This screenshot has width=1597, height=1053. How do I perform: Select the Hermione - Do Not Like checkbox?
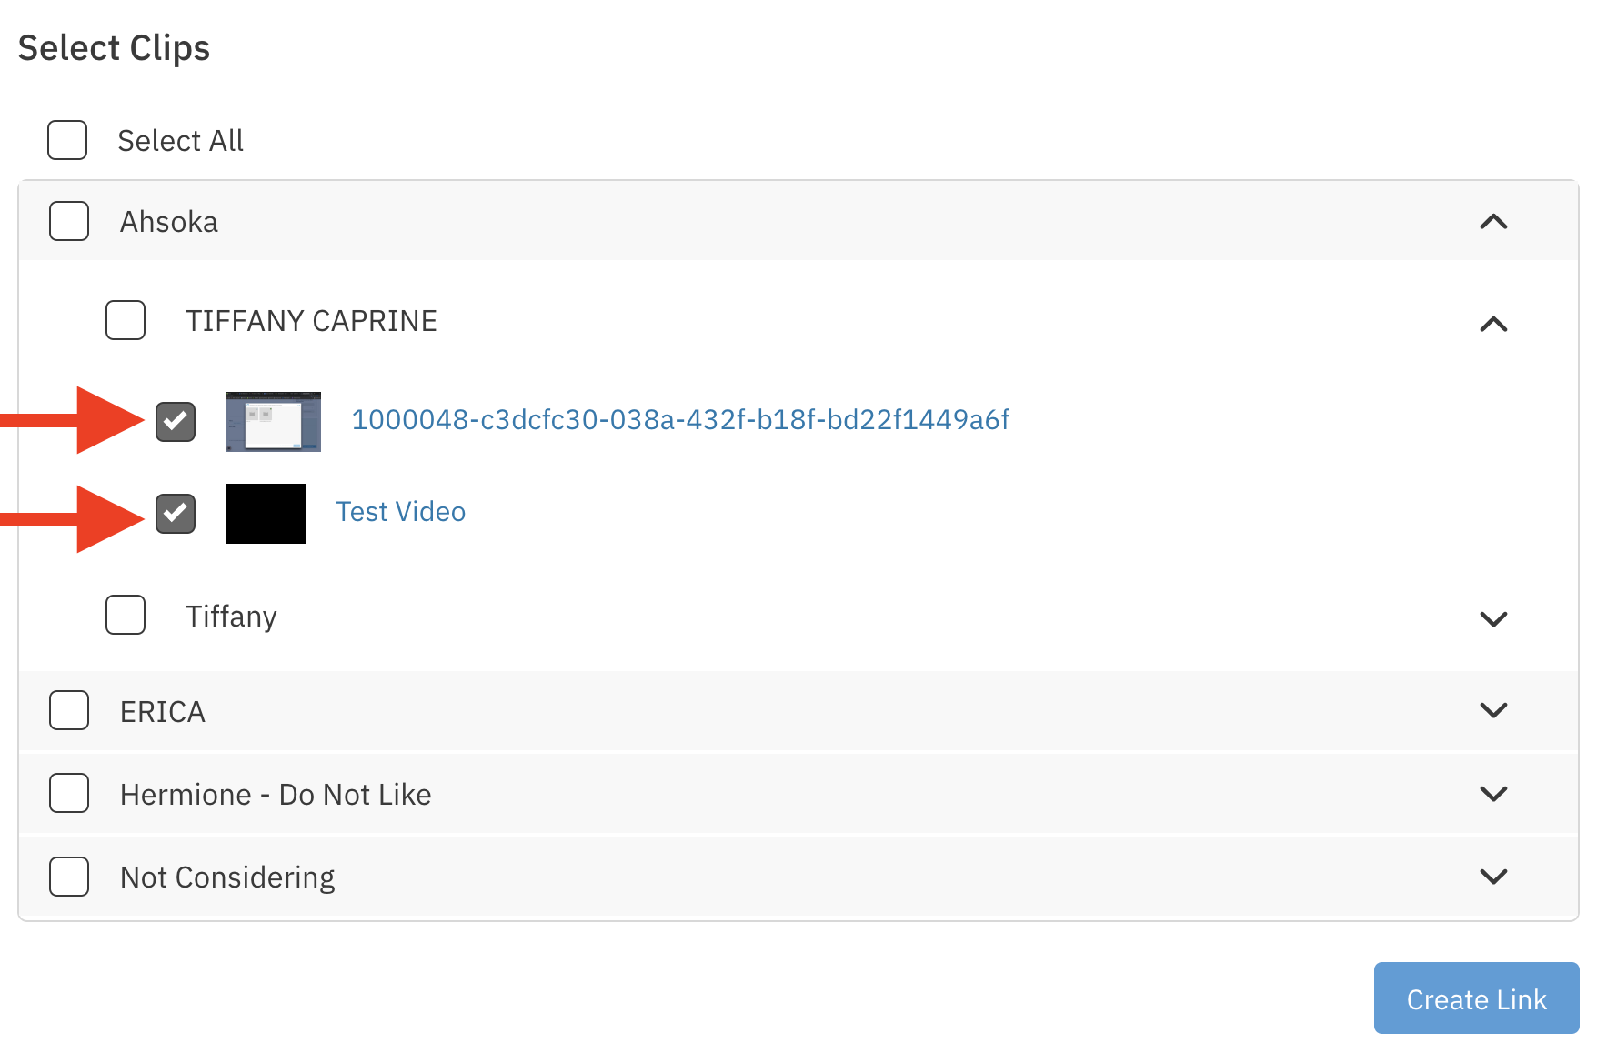pyautogui.click(x=69, y=793)
